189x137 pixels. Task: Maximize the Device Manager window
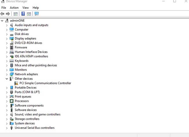coord(174,1)
